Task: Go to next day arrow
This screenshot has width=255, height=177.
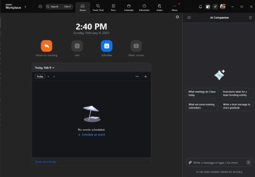Action: pos(54,77)
